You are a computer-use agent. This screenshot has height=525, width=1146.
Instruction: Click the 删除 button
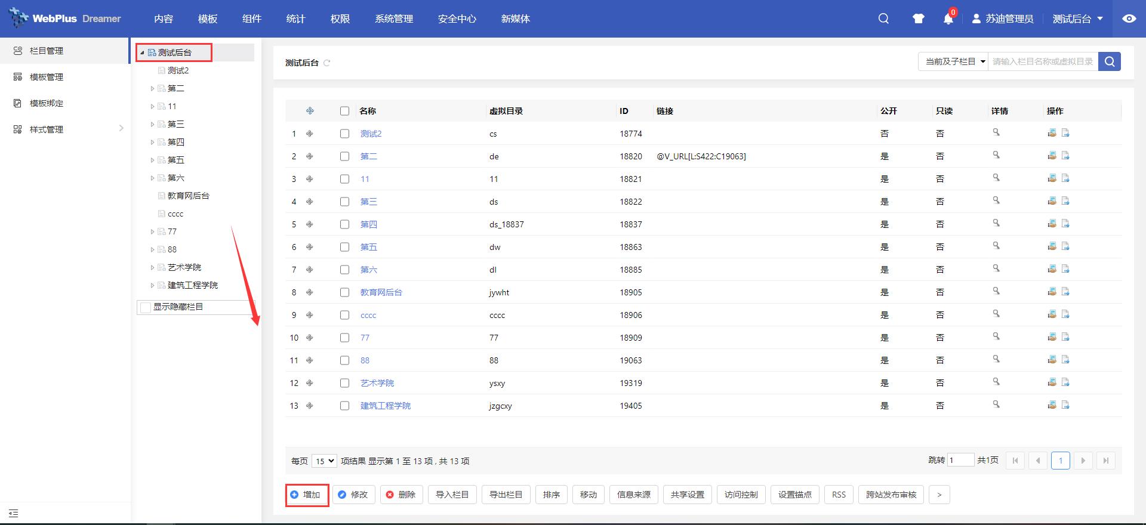pyautogui.click(x=402, y=495)
